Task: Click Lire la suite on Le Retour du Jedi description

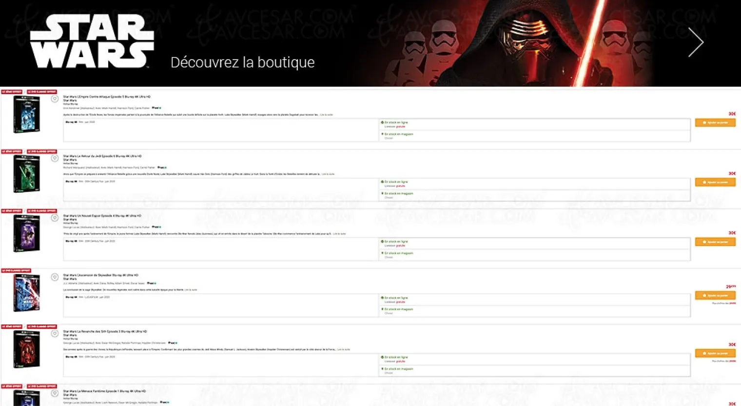Action: pos(328,174)
